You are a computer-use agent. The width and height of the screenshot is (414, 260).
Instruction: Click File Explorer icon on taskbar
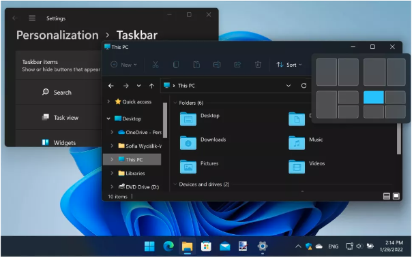[x=187, y=246]
